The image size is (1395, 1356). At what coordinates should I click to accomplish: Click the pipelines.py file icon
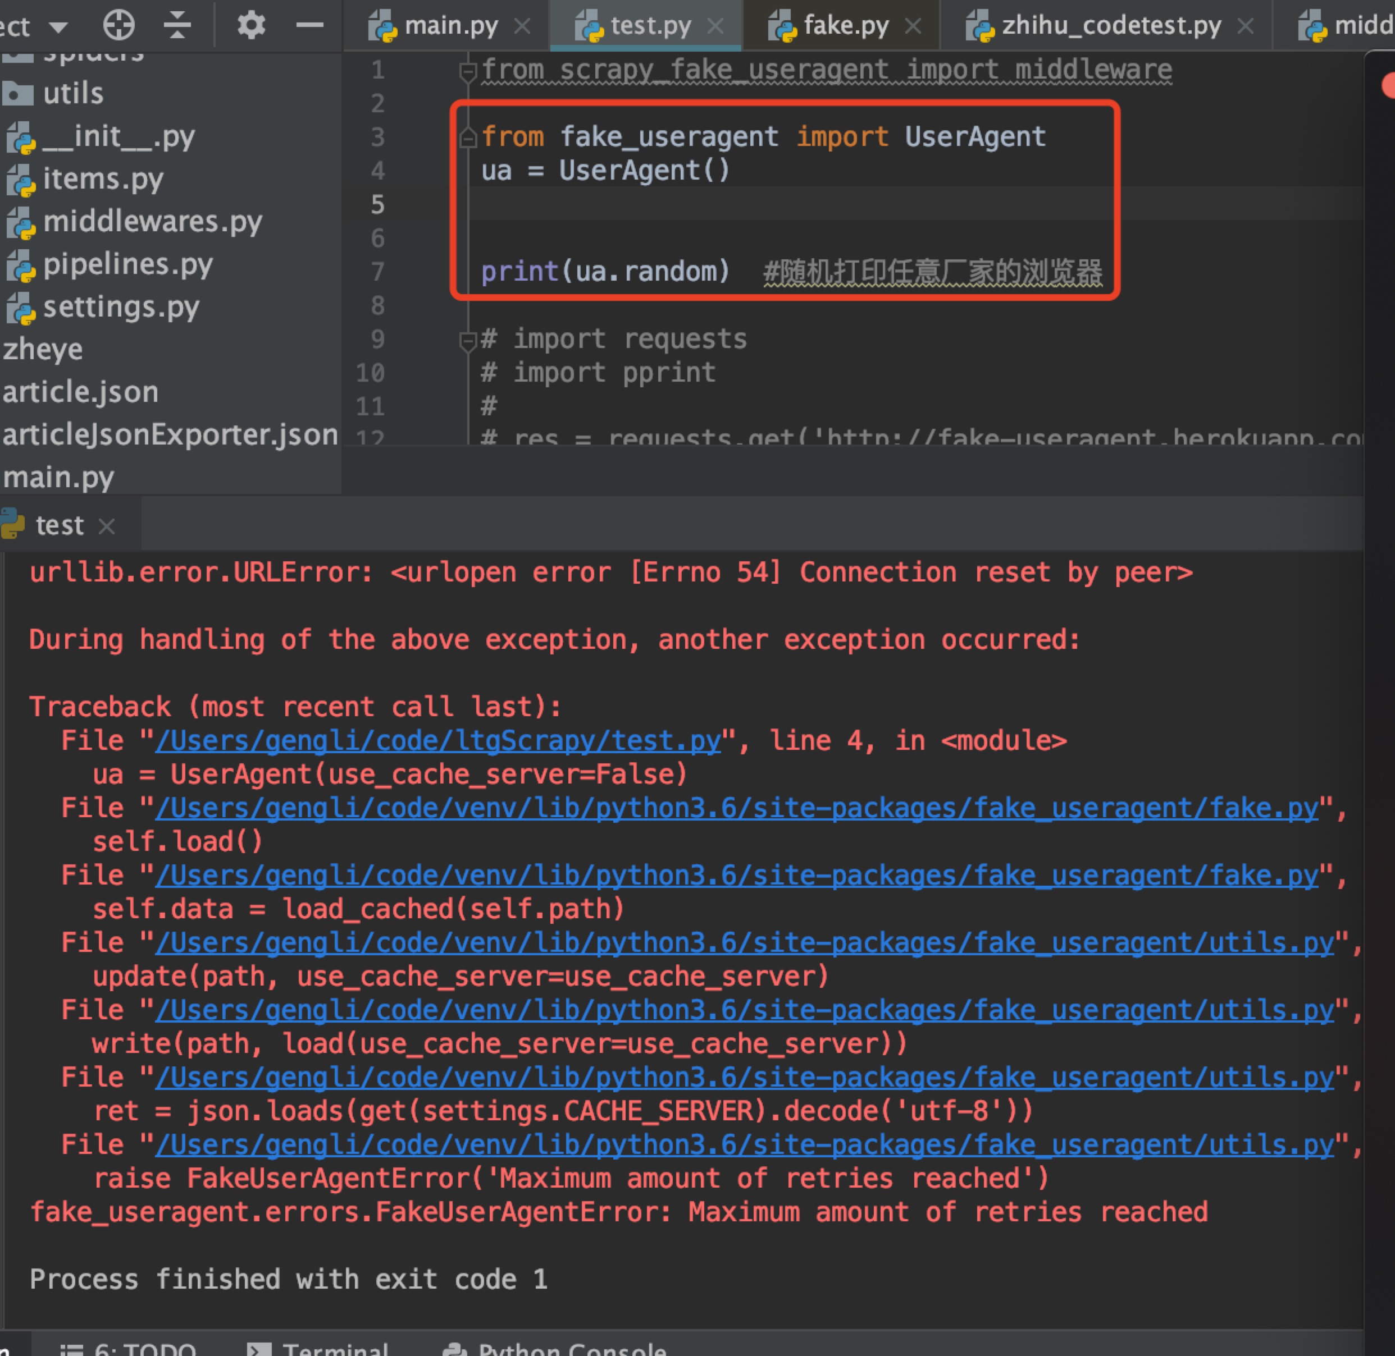(21, 265)
